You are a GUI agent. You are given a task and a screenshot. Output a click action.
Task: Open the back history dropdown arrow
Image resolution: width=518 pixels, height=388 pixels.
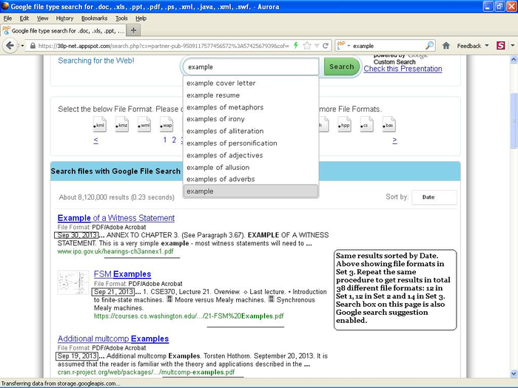click(22, 46)
